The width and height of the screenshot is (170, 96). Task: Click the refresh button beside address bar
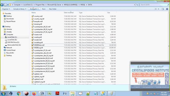137,5
